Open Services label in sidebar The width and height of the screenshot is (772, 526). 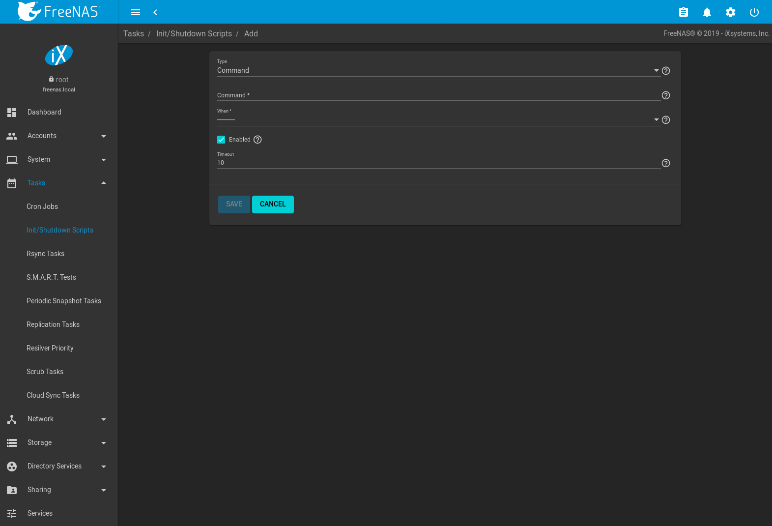(40, 513)
